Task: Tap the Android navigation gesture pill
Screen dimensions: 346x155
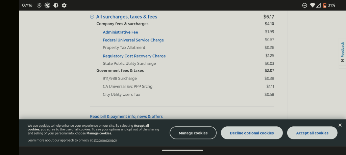Action: pos(182,150)
